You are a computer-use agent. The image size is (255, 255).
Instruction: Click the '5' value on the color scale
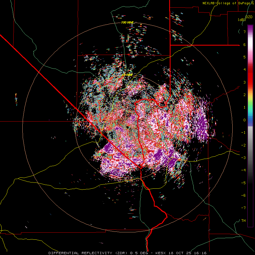245,57
